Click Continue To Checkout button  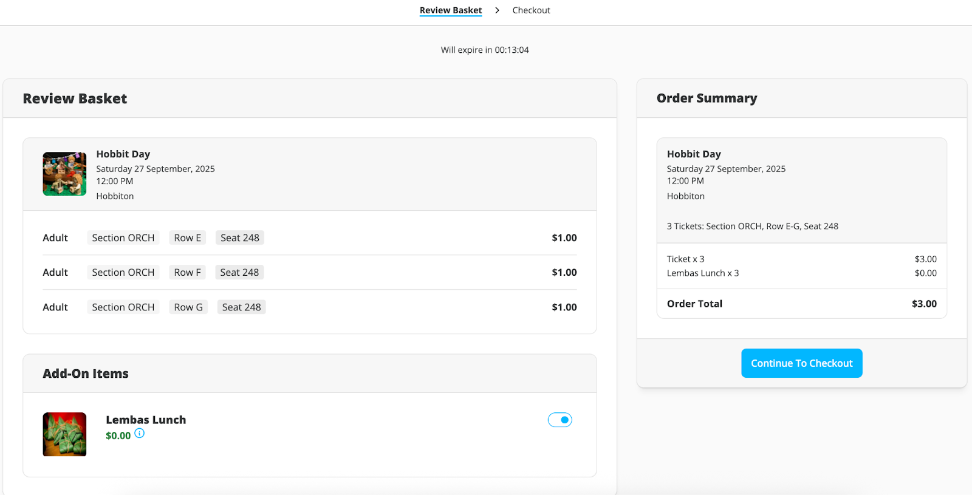click(801, 363)
